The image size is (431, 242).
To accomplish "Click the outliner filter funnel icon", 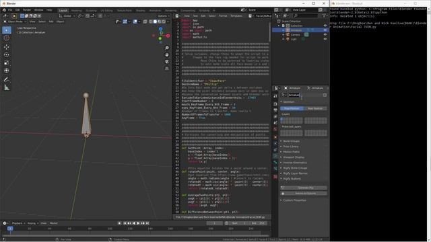I will [x=325, y=16].
